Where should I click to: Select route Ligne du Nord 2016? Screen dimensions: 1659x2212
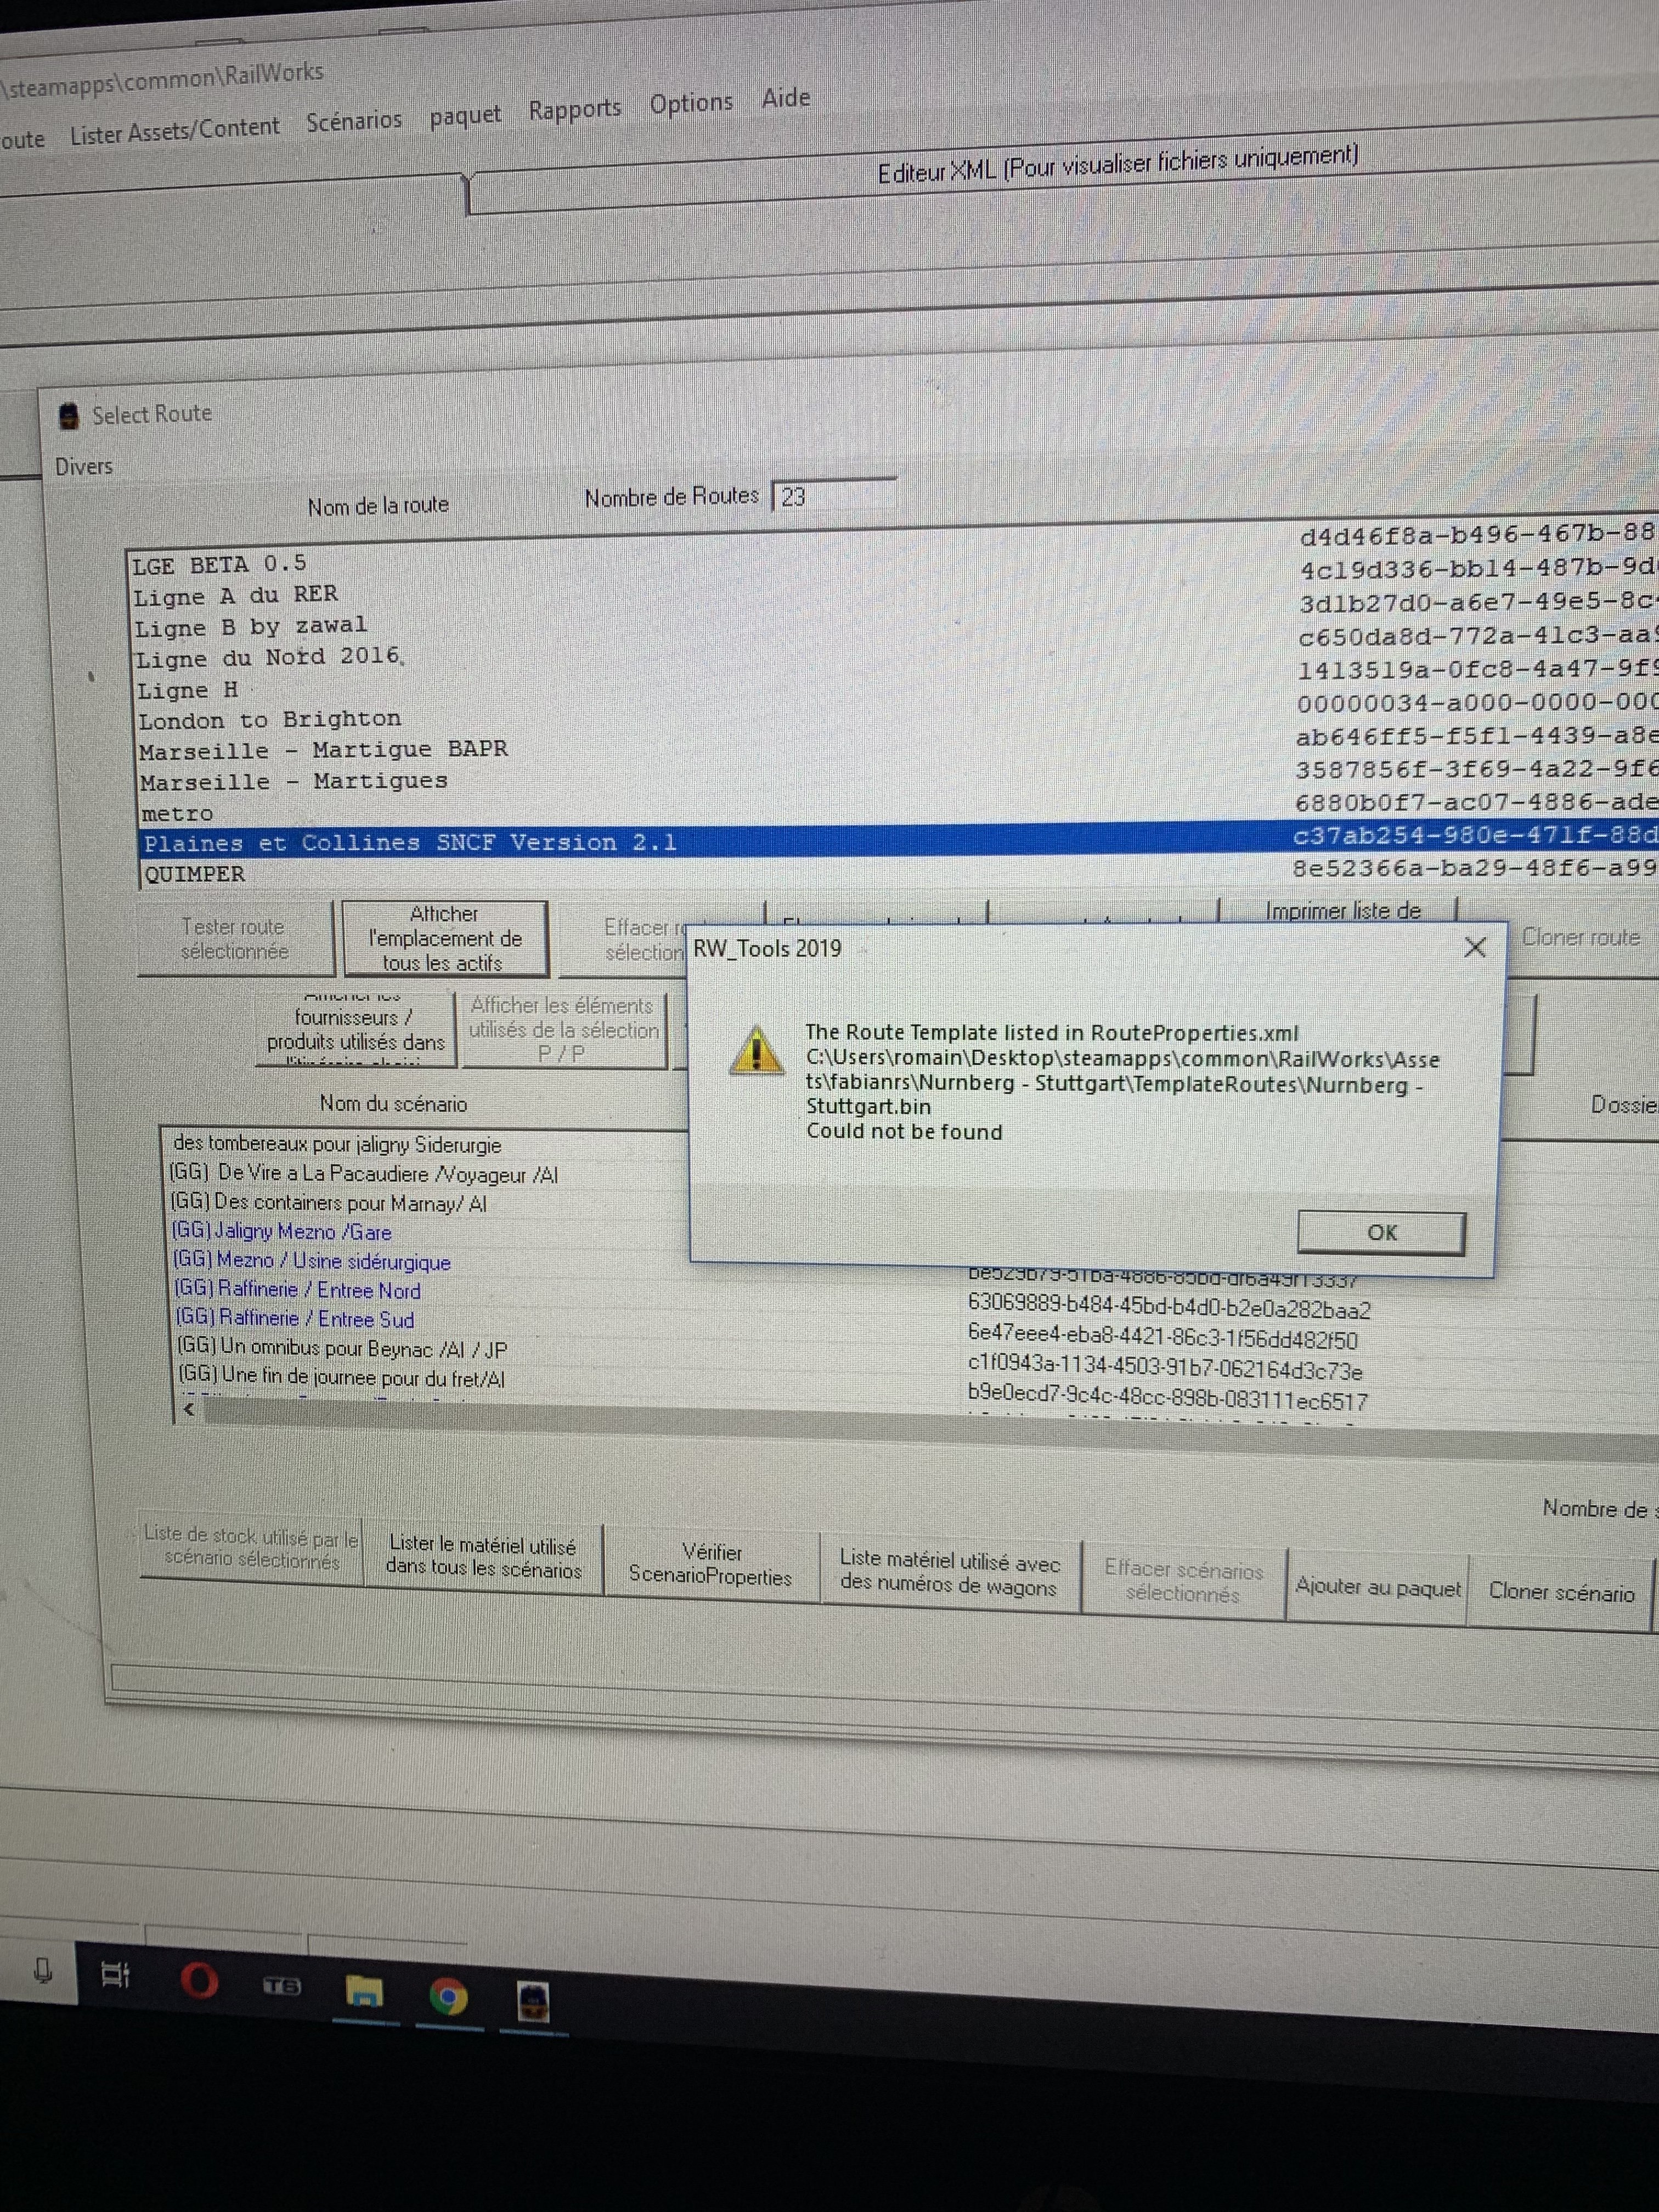tap(268, 658)
